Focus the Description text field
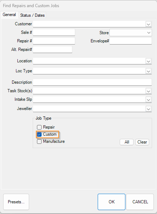 (x=92, y=82)
